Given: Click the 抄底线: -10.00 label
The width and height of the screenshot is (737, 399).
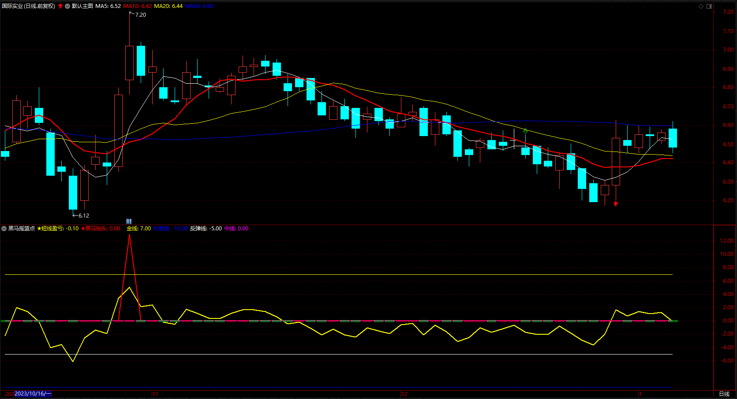Looking at the screenshot, I should [x=170, y=229].
